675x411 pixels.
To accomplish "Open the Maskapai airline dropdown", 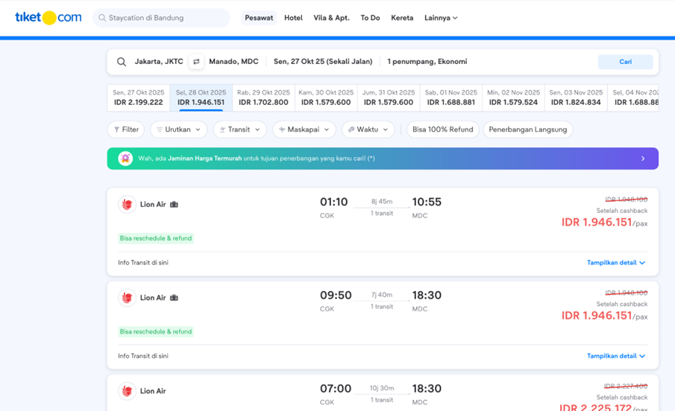I will point(304,130).
